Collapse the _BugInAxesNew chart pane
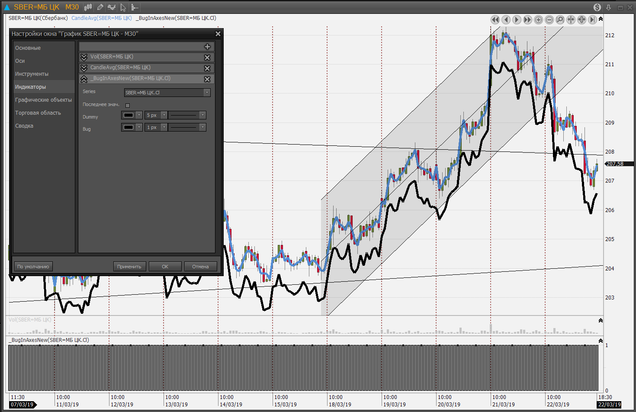Viewport: 636px width, 412px height. tap(601, 341)
